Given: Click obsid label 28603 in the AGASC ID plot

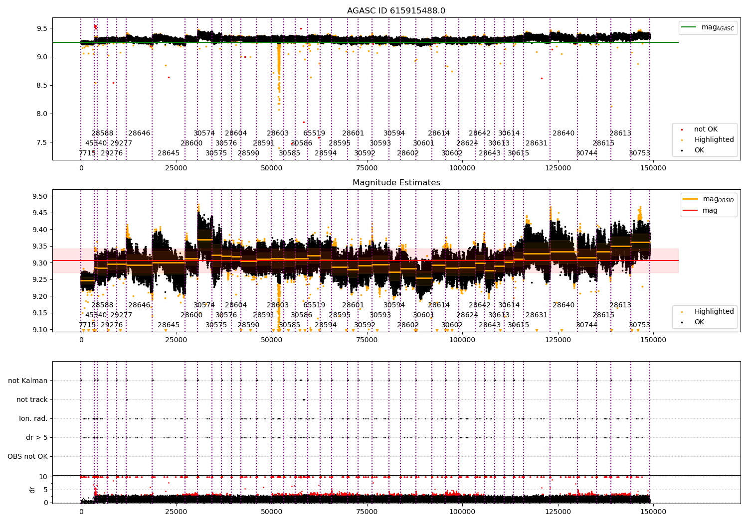Looking at the screenshot, I should (278, 133).
